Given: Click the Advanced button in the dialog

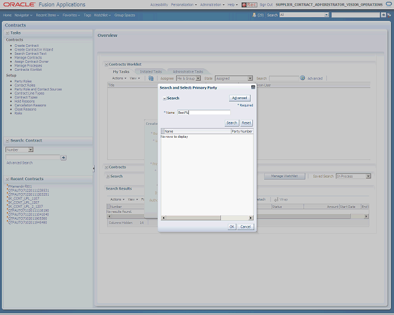Looking at the screenshot, I should click(x=239, y=98).
